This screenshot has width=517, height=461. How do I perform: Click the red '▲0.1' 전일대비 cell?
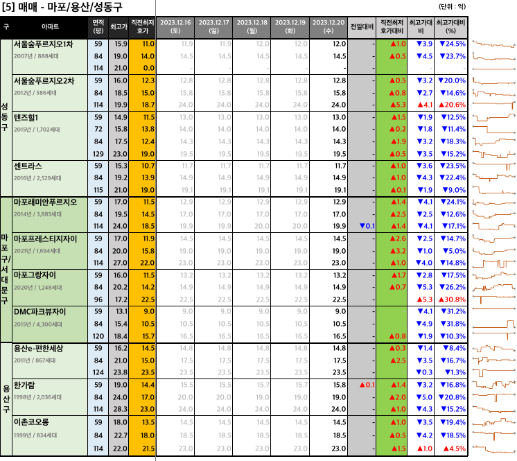[362, 385]
